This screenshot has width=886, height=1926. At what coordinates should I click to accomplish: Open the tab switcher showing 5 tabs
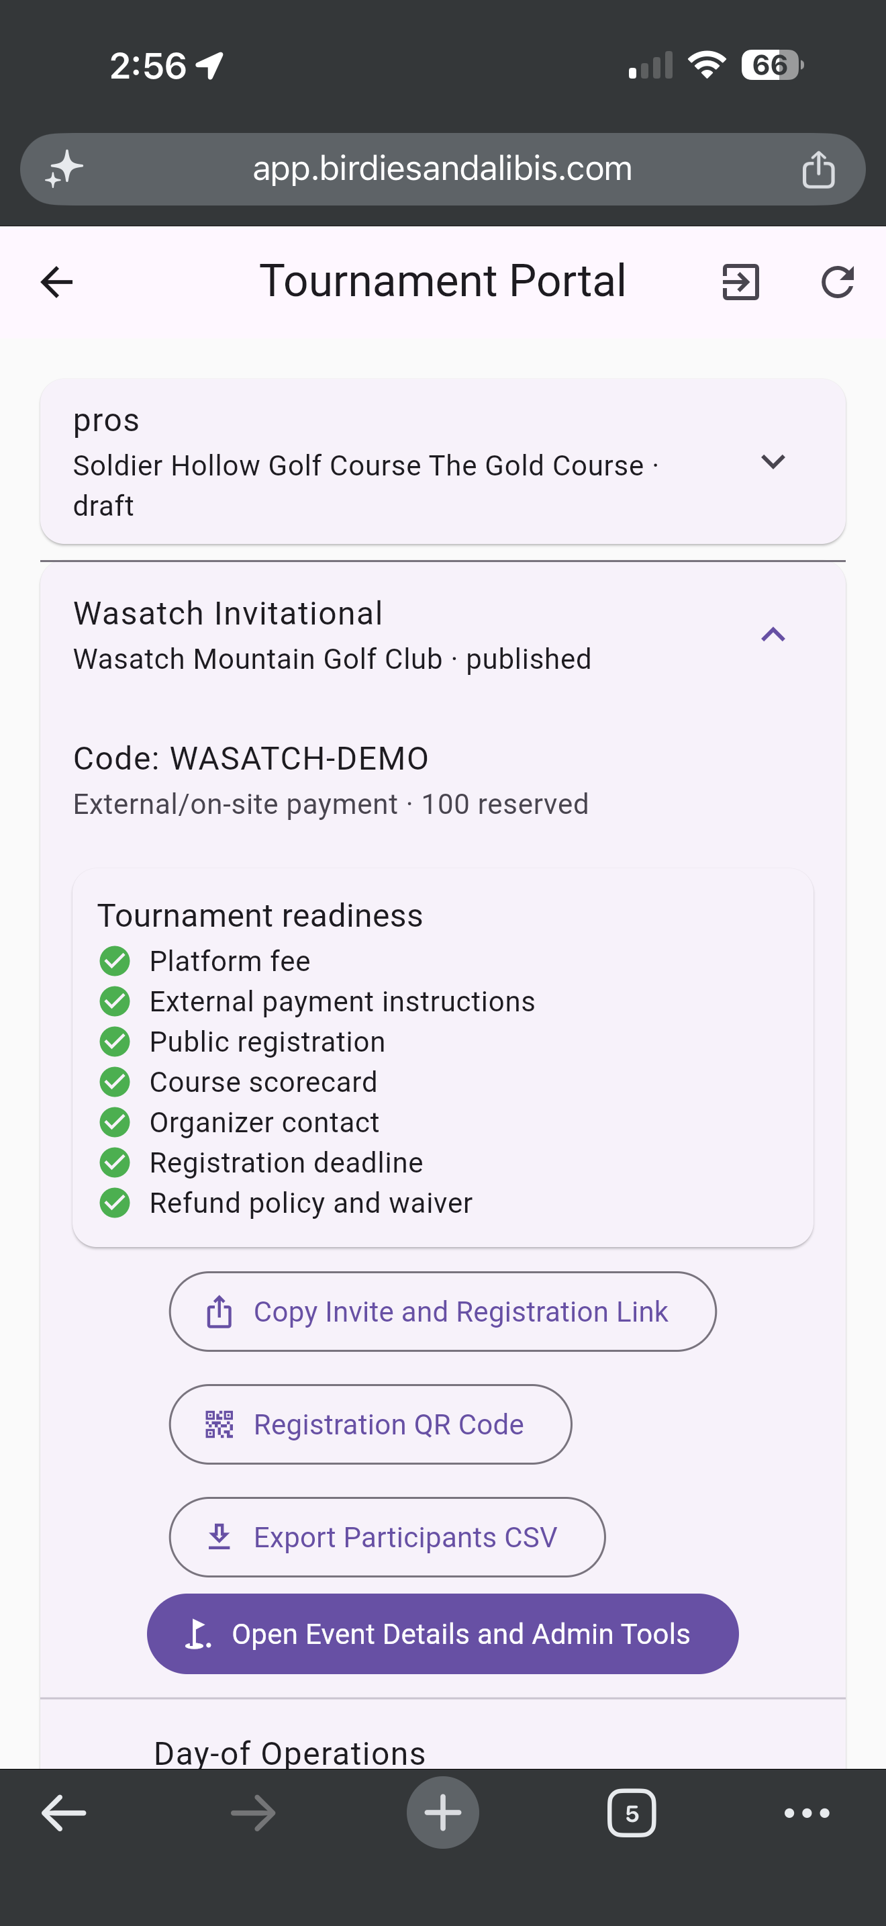(x=631, y=1813)
